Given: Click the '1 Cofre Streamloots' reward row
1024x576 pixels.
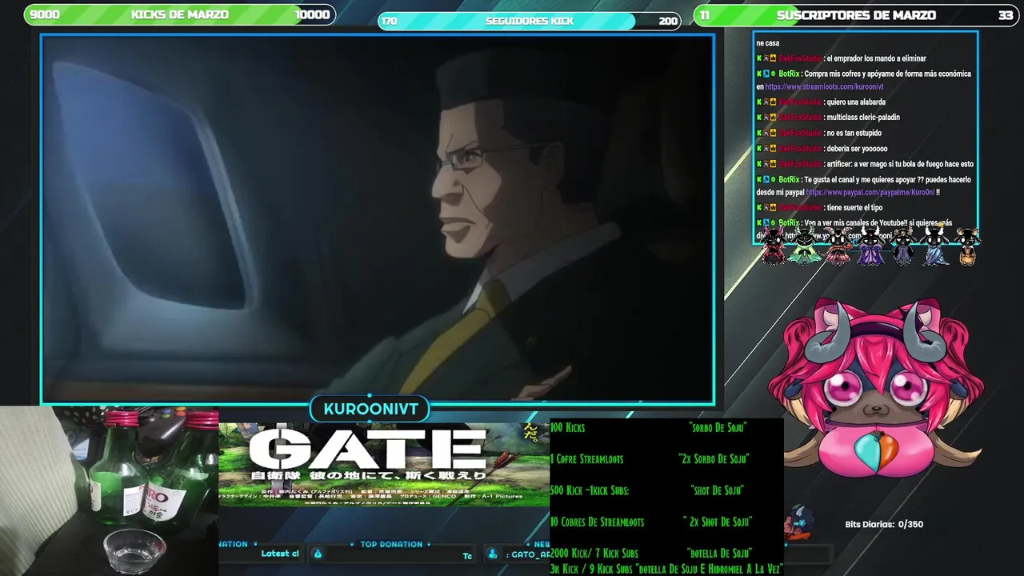Looking at the screenshot, I should tap(650, 459).
